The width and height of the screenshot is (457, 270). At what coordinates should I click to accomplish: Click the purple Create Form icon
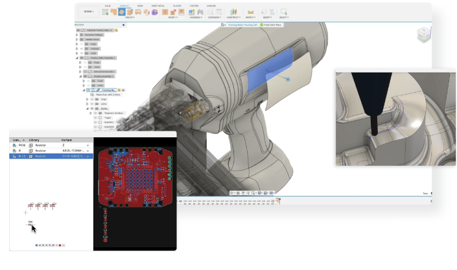pyautogui.click(x=156, y=11)
